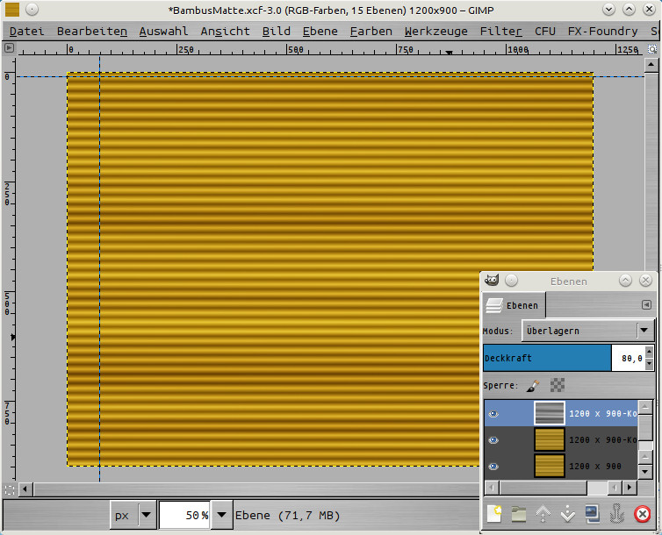
Task: Toggle the quick mask button below the ruler
Action: pyautogui.click(x=9, y=489)
